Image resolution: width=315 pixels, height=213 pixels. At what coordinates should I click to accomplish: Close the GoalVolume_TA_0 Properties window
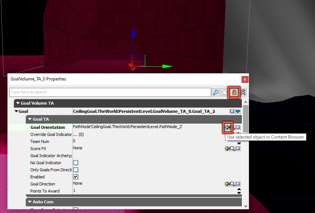point(245,79)
